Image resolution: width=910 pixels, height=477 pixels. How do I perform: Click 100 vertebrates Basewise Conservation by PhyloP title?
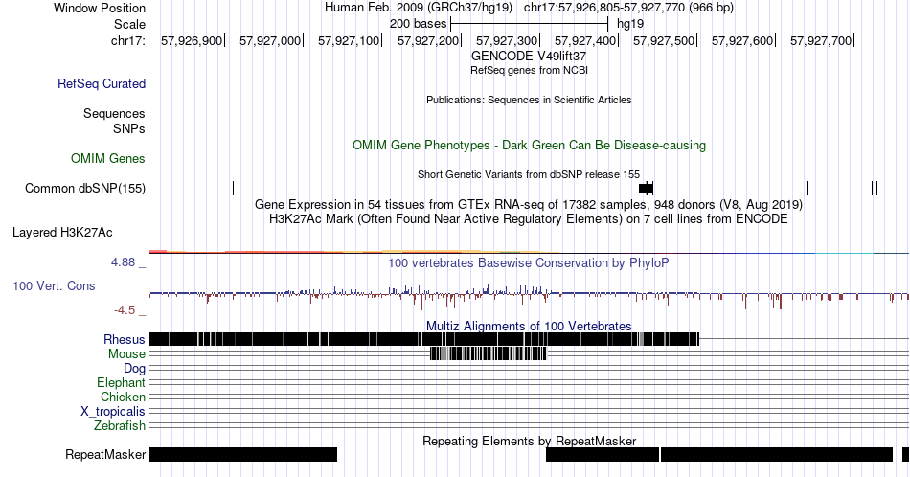[529, 262]
